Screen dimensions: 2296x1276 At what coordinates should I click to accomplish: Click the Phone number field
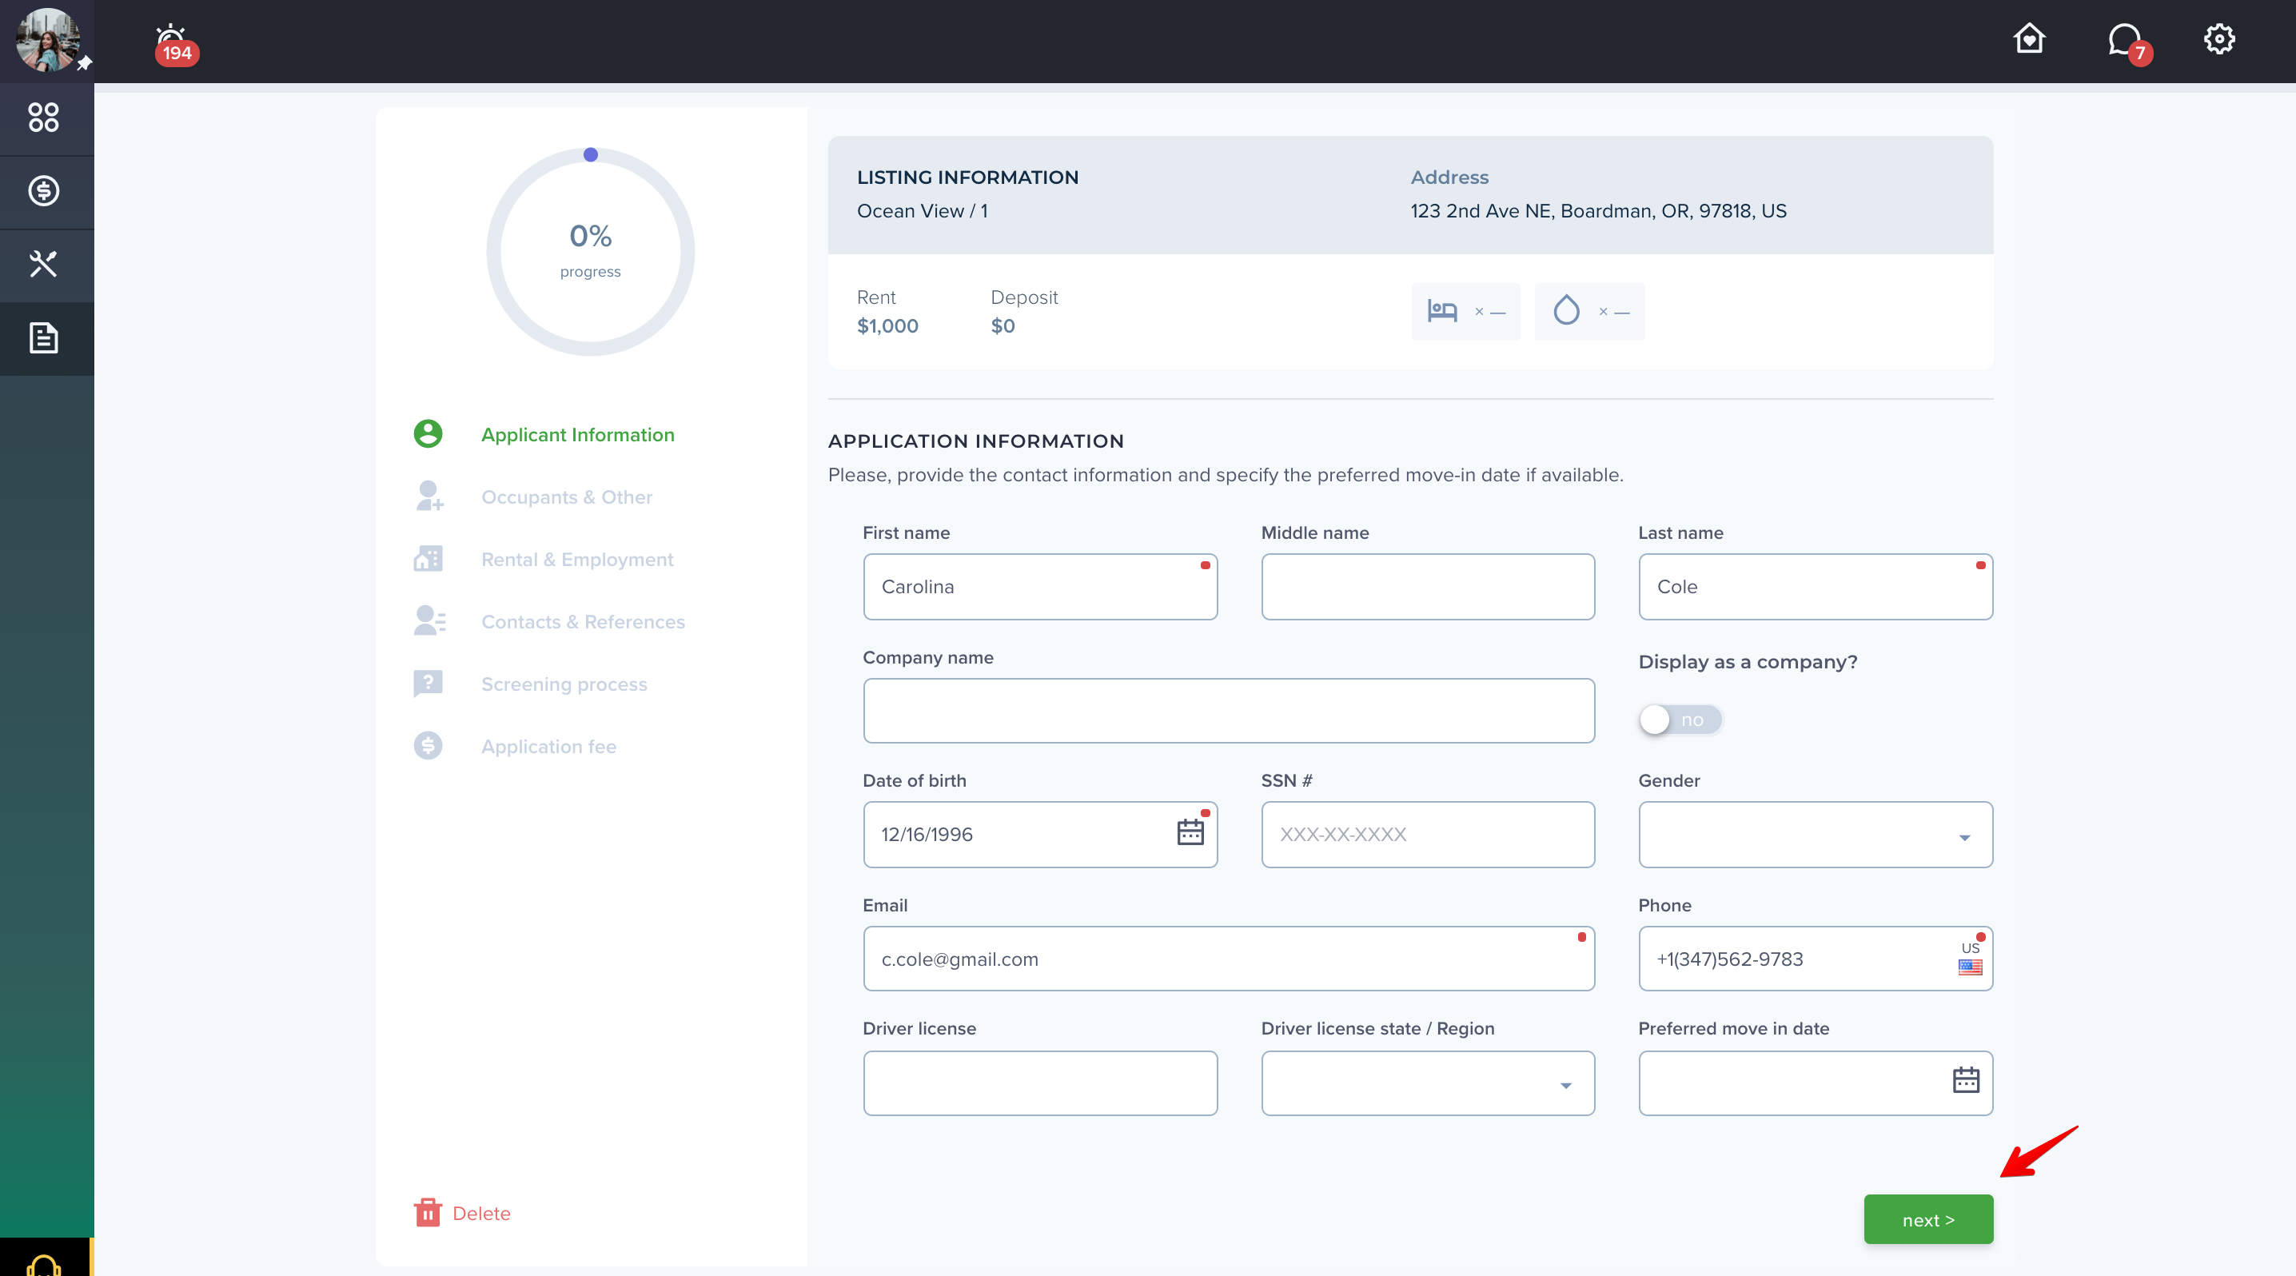(1815, 959)
